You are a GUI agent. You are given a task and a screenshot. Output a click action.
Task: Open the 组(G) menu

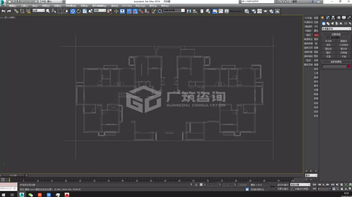35,6
